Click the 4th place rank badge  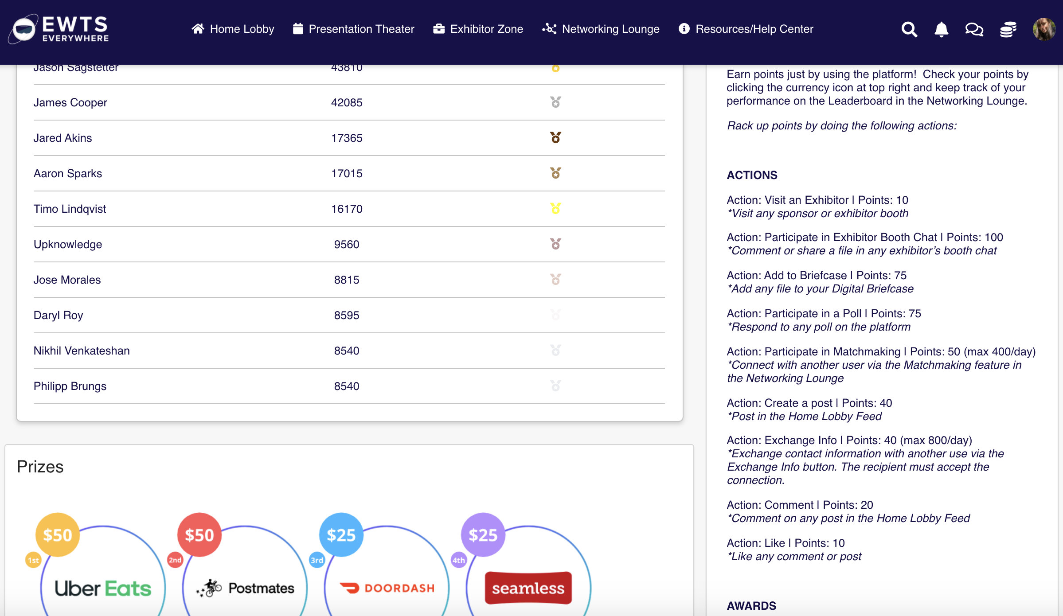point(459,560)
